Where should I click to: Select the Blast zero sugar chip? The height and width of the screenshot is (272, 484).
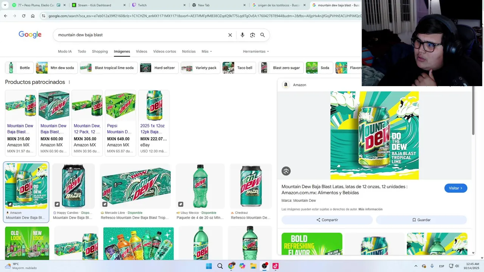click(x=281, y=68)
